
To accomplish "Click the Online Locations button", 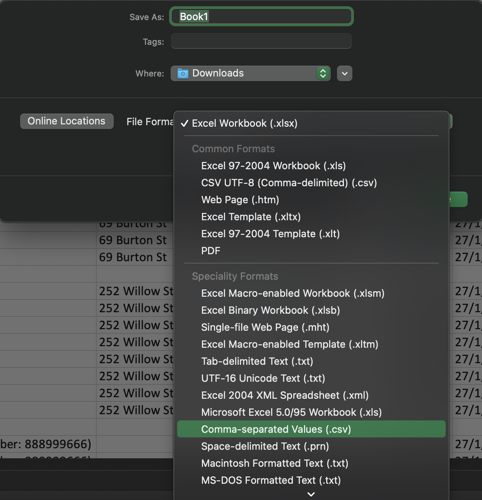I will [67, 121].
